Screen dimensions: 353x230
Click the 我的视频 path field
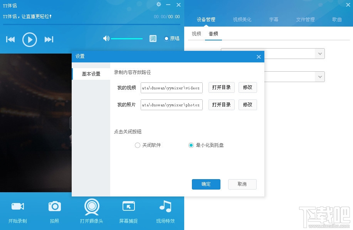171,88
